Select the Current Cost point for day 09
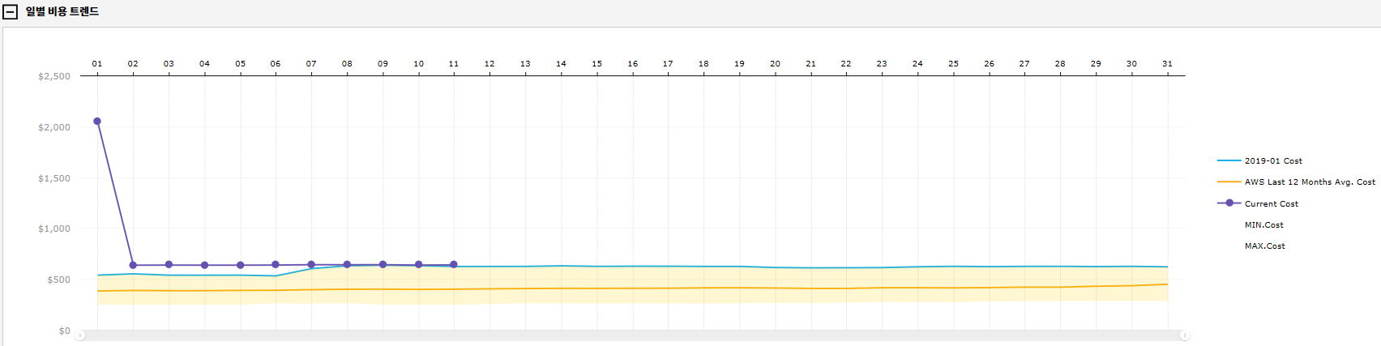 [383, 265]
